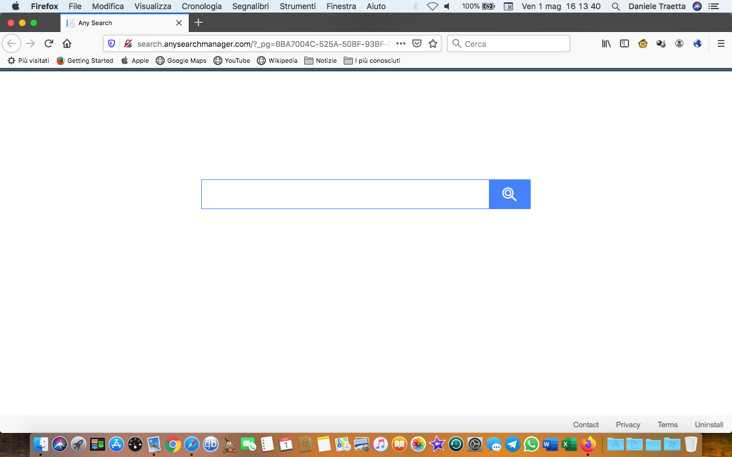Click the Contact footer link
Image resolution: width=732 pixels, height=457 pixels.
pos(586,425)
